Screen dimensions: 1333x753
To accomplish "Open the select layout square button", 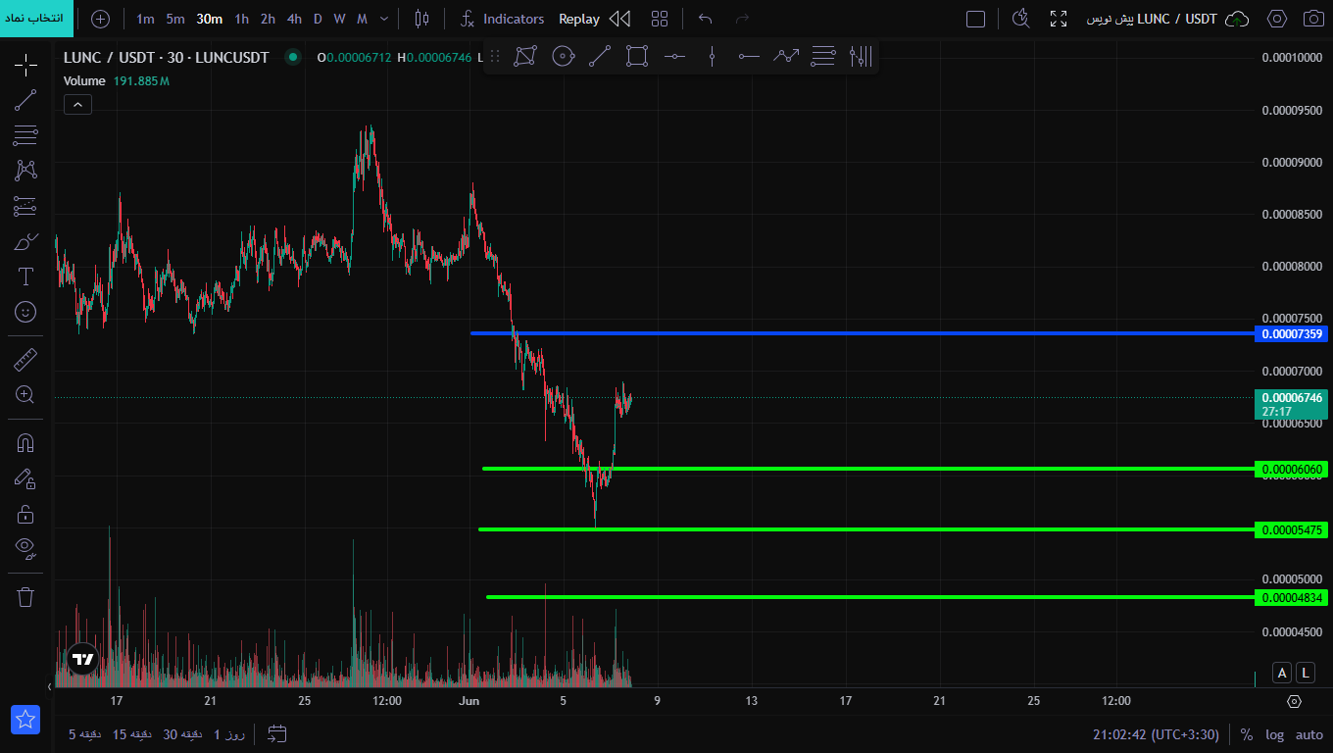I will 975,19.
